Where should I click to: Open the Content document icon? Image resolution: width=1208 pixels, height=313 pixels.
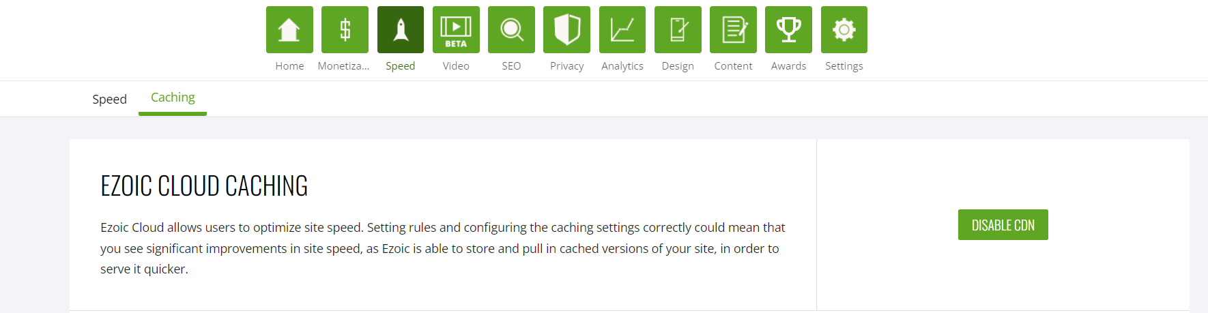point(733,29)
